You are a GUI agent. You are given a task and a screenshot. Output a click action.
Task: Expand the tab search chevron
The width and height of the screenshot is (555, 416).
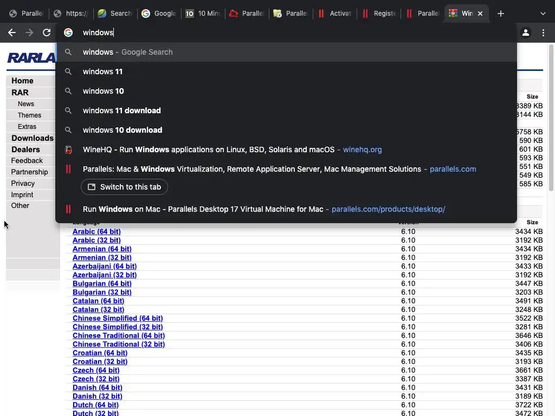[x=543, y=14]
